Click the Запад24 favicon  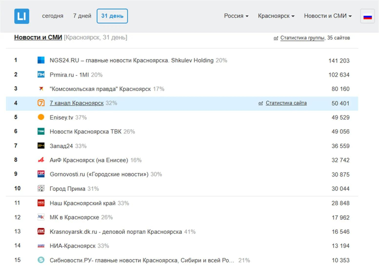click(x=41, y=146)
